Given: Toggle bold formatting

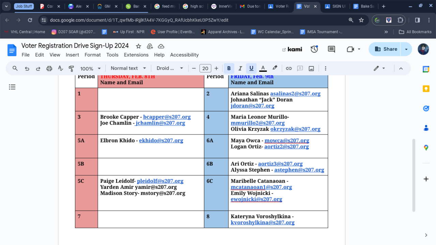Looking at the screenshot, I should click(x=229, y=68).
